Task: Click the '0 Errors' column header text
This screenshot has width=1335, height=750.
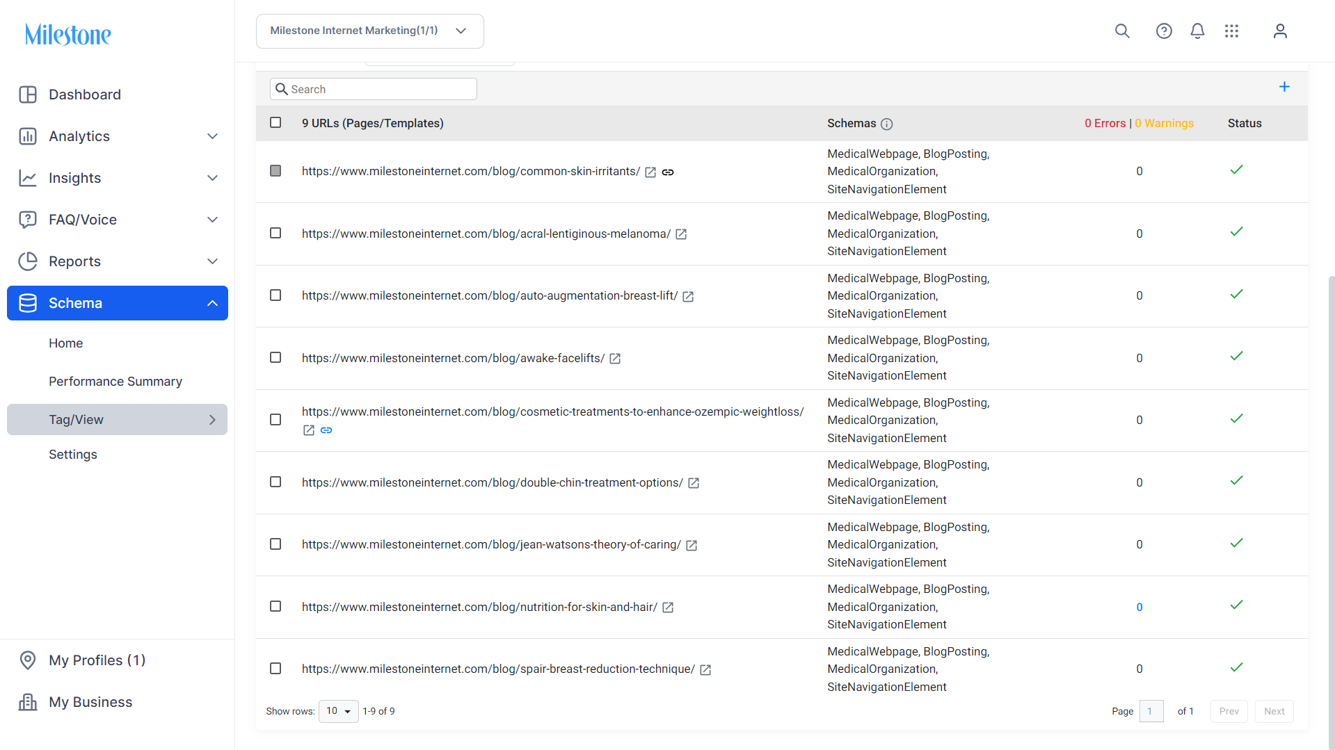Action: pos(1105,123)
